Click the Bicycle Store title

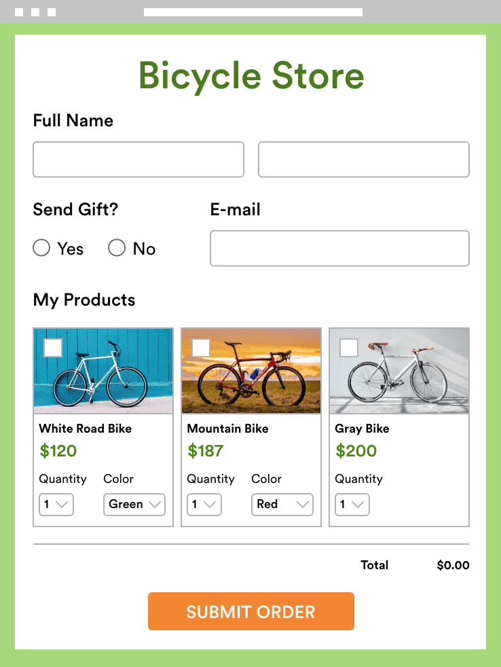tap(250, 76)
